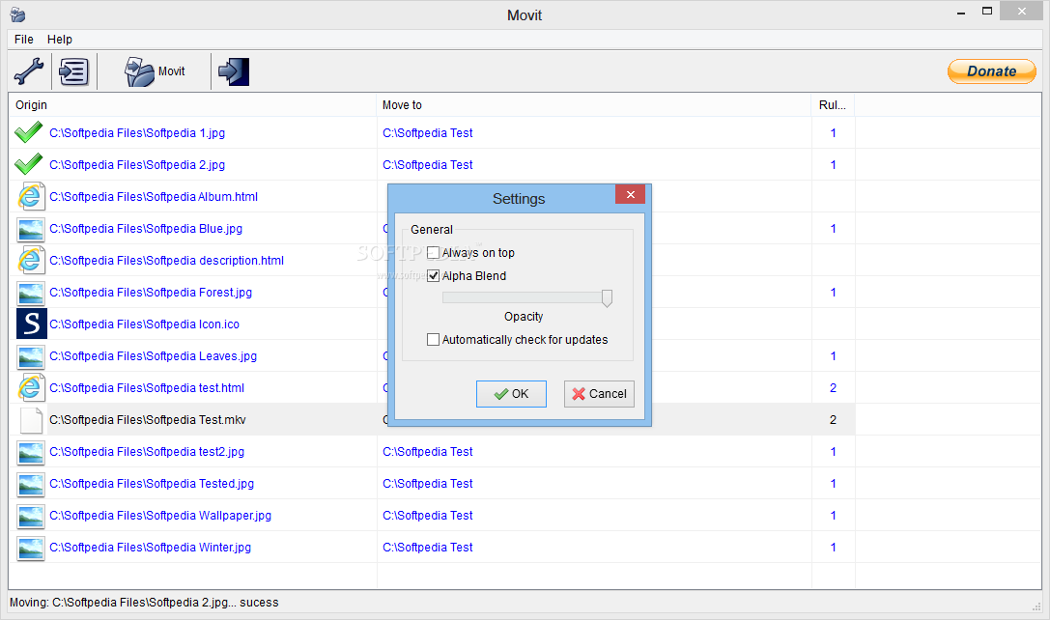Open settings via the wrench icon
Viewport: 1050px width, 620px height.
[29, 70]
